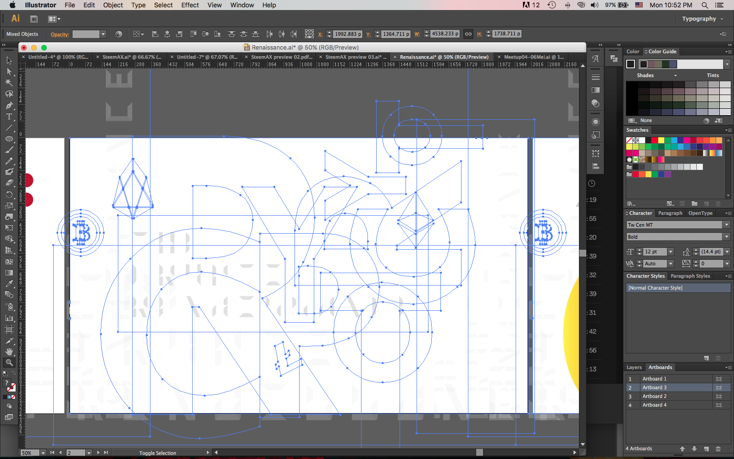Screen dimensions: 734x459
Task: Click the Opacity link label
Action: pos(60,34)
